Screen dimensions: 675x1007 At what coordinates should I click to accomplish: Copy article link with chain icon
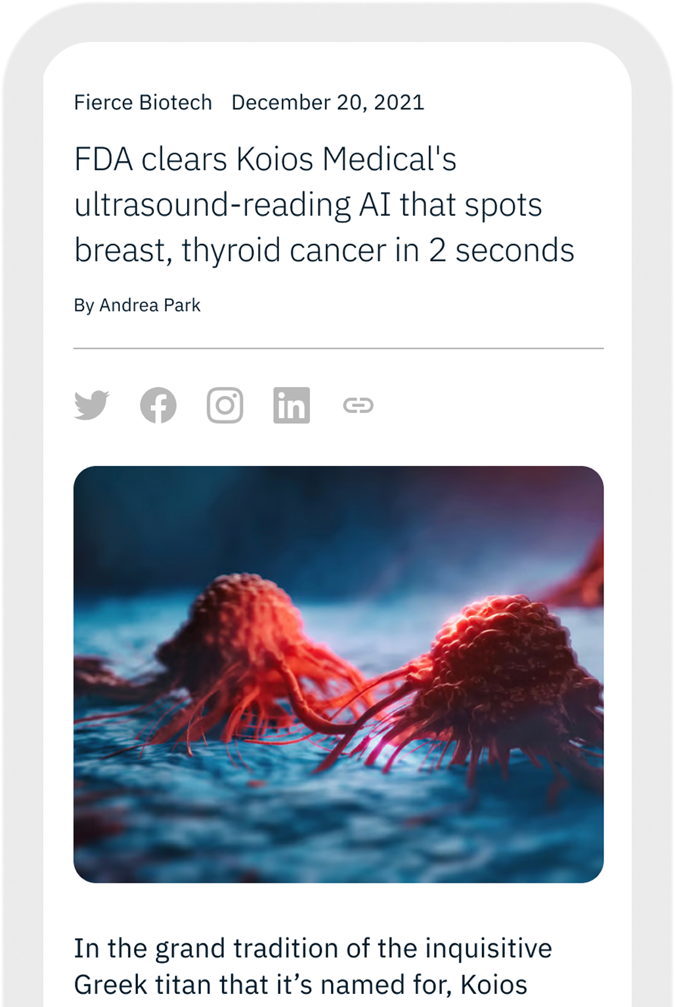click(x=359, y=405)
